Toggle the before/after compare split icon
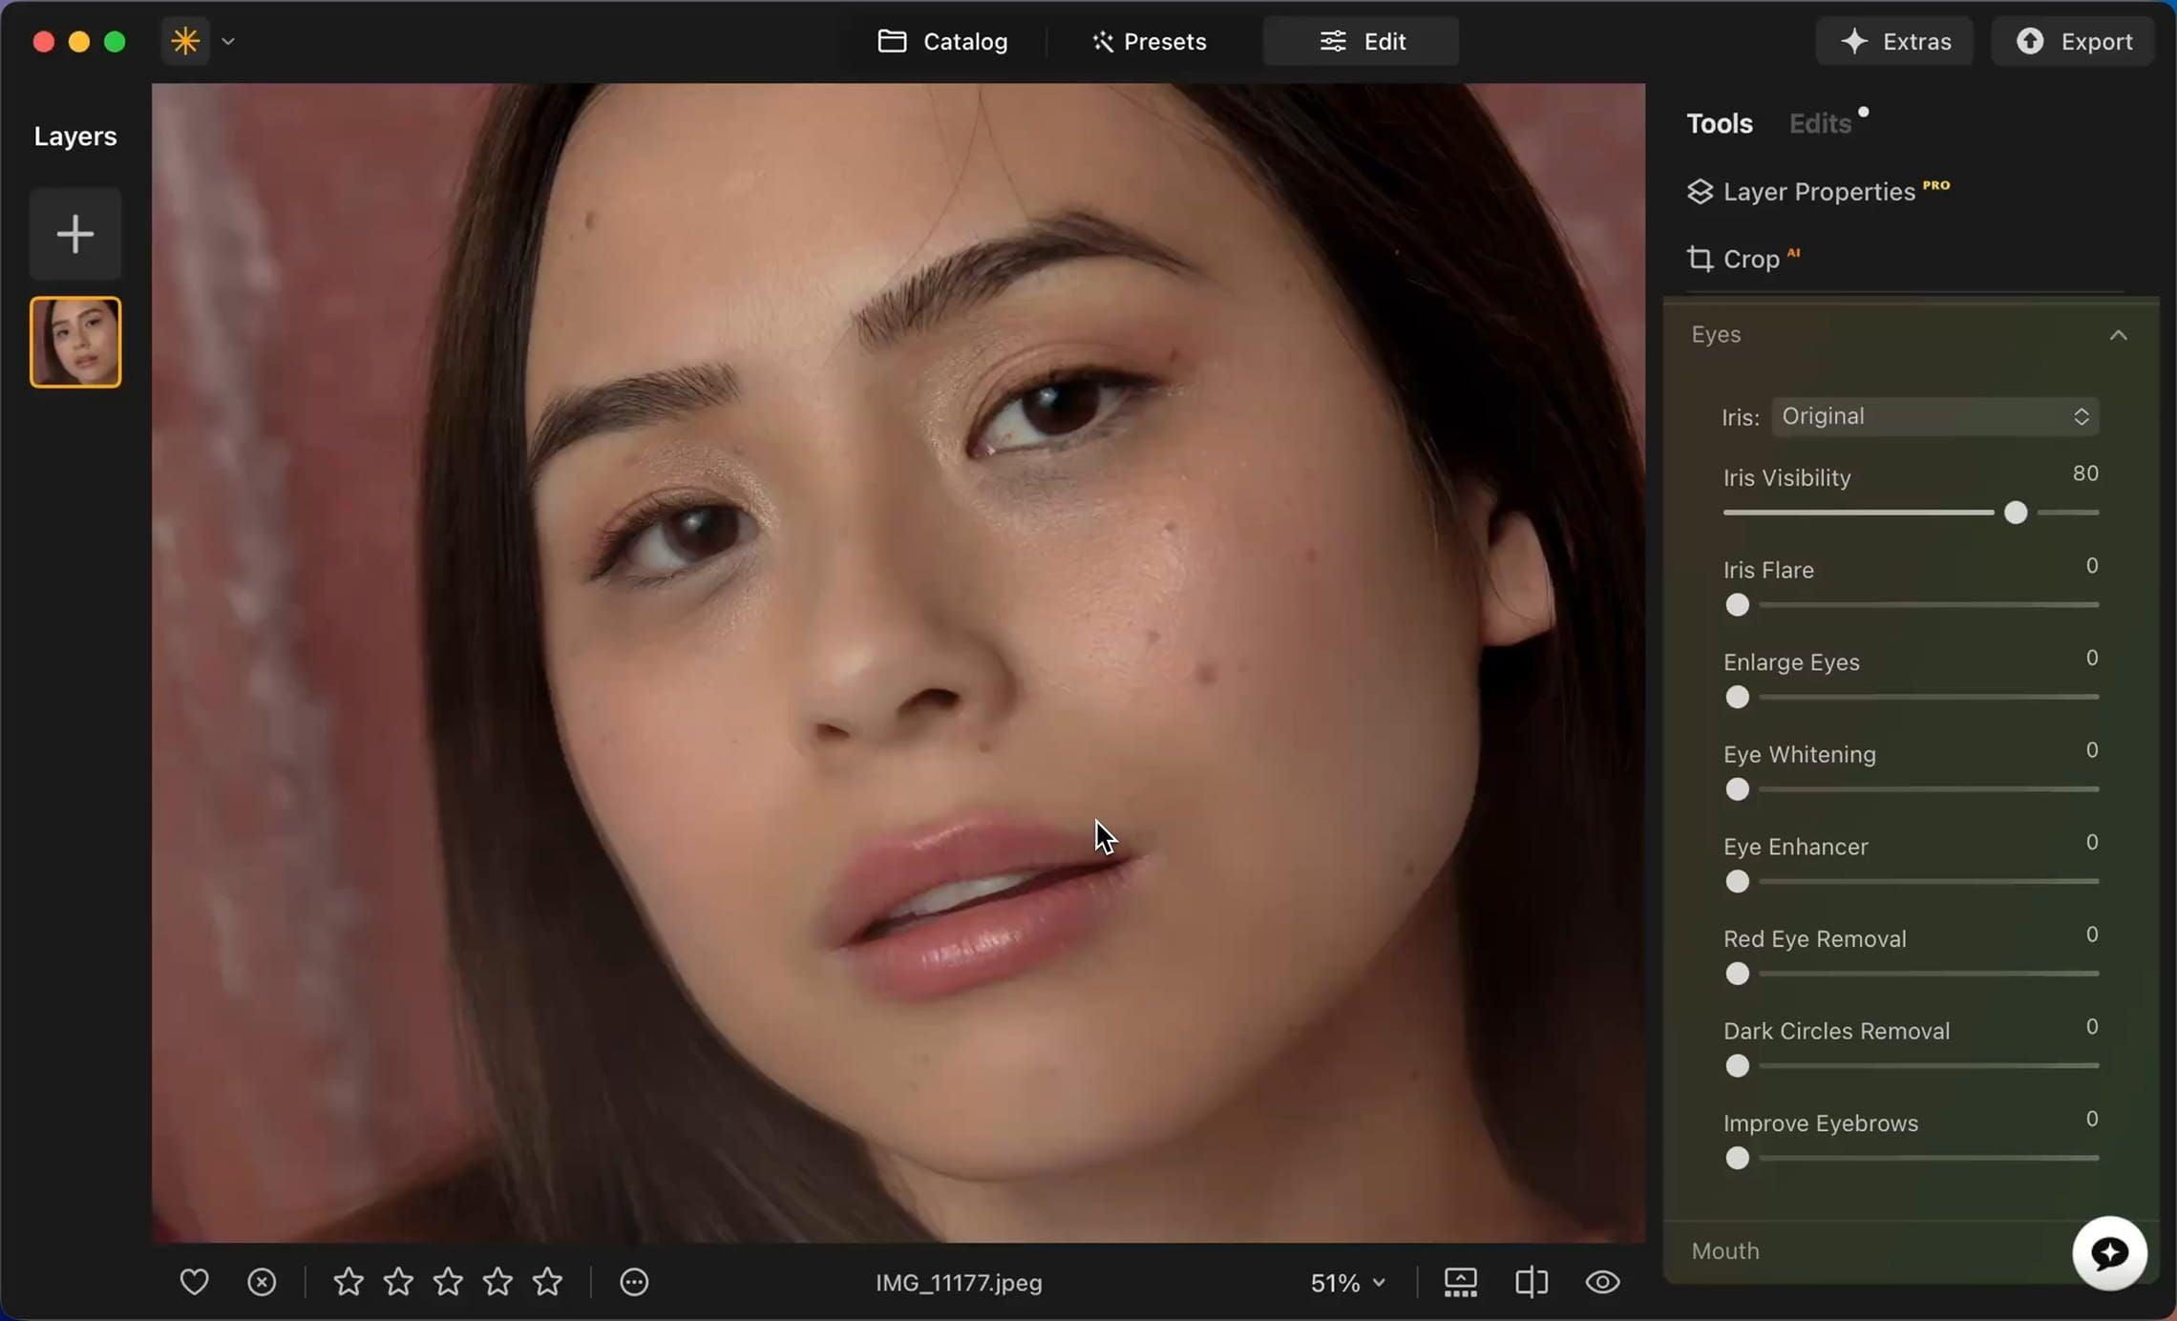The image size is (2177, 1321). tap(1532, 1282)
